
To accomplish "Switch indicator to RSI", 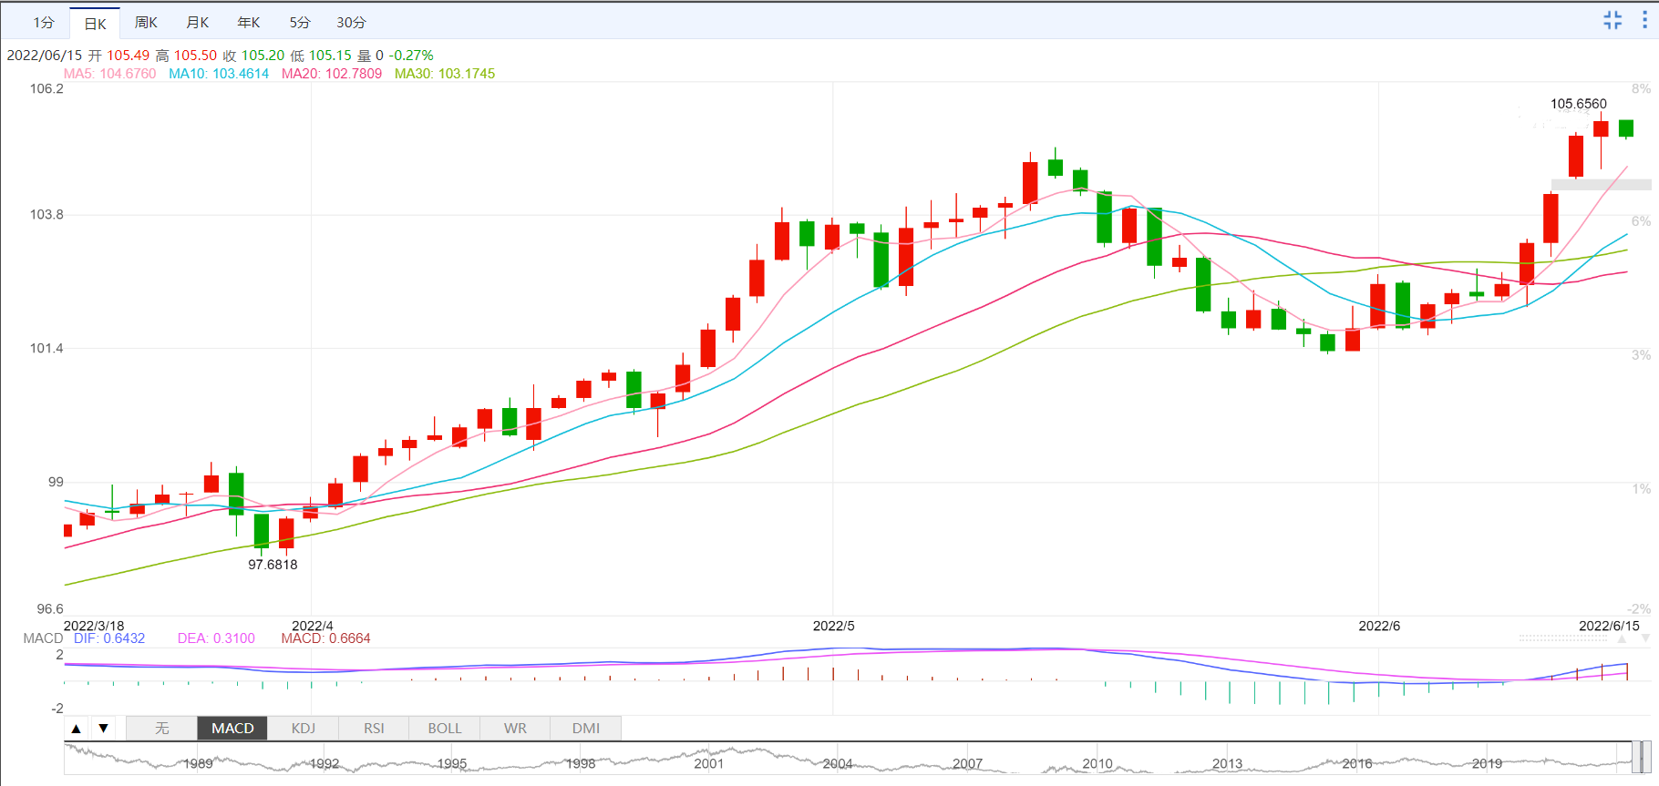I will click(374, 729).
